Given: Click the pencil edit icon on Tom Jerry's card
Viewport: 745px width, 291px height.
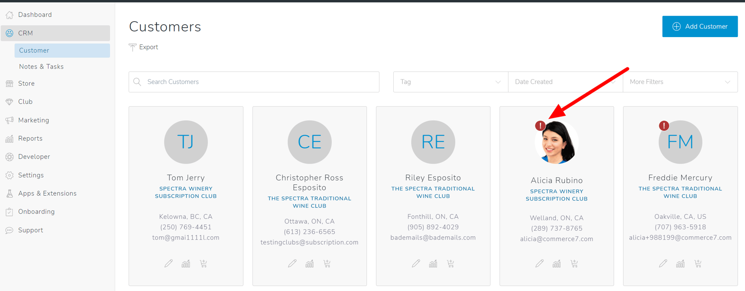Looking at the screenshot, I should 168,263.
